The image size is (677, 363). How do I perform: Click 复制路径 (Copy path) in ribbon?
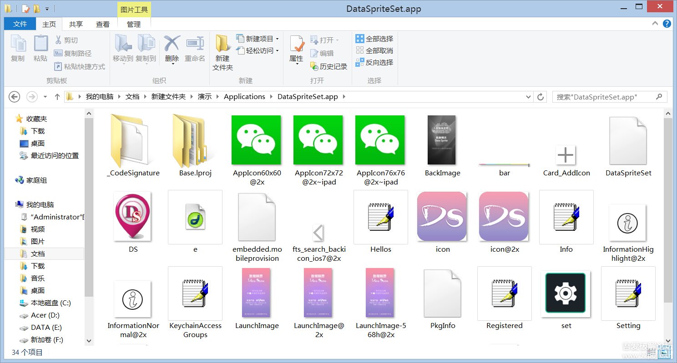73,53
